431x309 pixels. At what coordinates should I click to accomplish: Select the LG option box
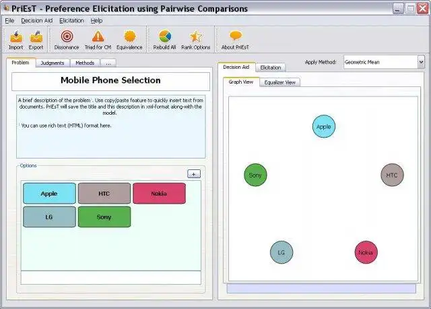pos(49,217)
